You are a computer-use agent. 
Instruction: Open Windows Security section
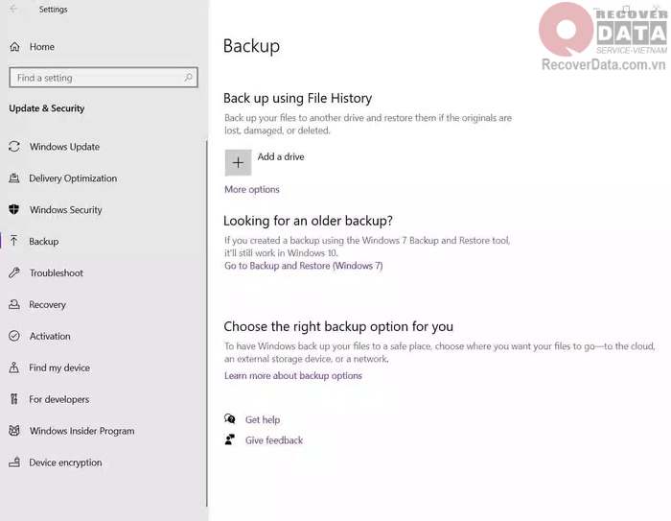pos(65,209)
